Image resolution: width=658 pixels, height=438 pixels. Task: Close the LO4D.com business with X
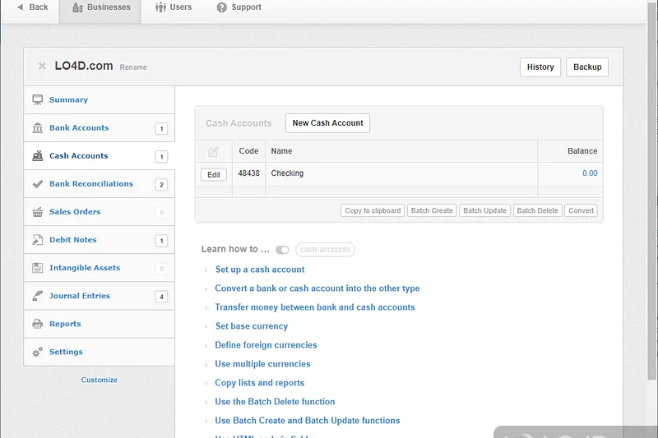coord(42,67)
